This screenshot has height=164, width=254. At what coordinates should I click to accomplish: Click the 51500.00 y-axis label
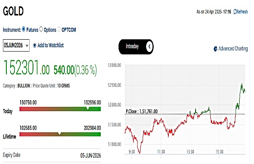pos(115,125)
